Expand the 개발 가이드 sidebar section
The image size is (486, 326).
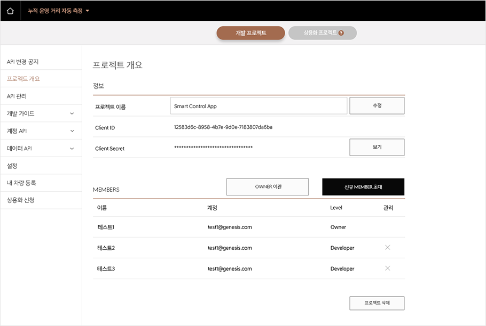41,113
